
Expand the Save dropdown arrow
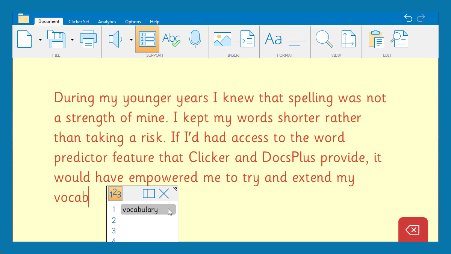[72, 39]
